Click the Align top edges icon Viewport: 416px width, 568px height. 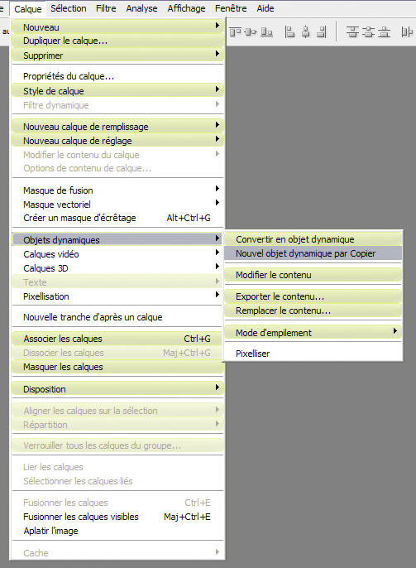[x=235, y=32]
